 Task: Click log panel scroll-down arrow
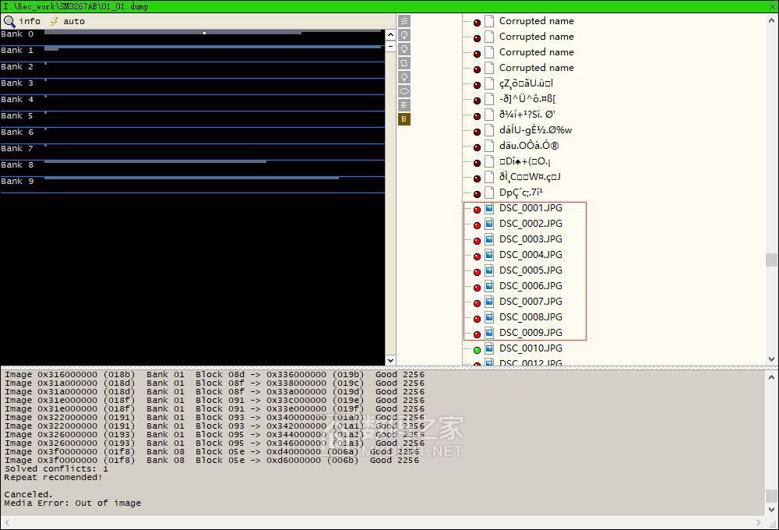pyautogui.click(x=771, y=509)
